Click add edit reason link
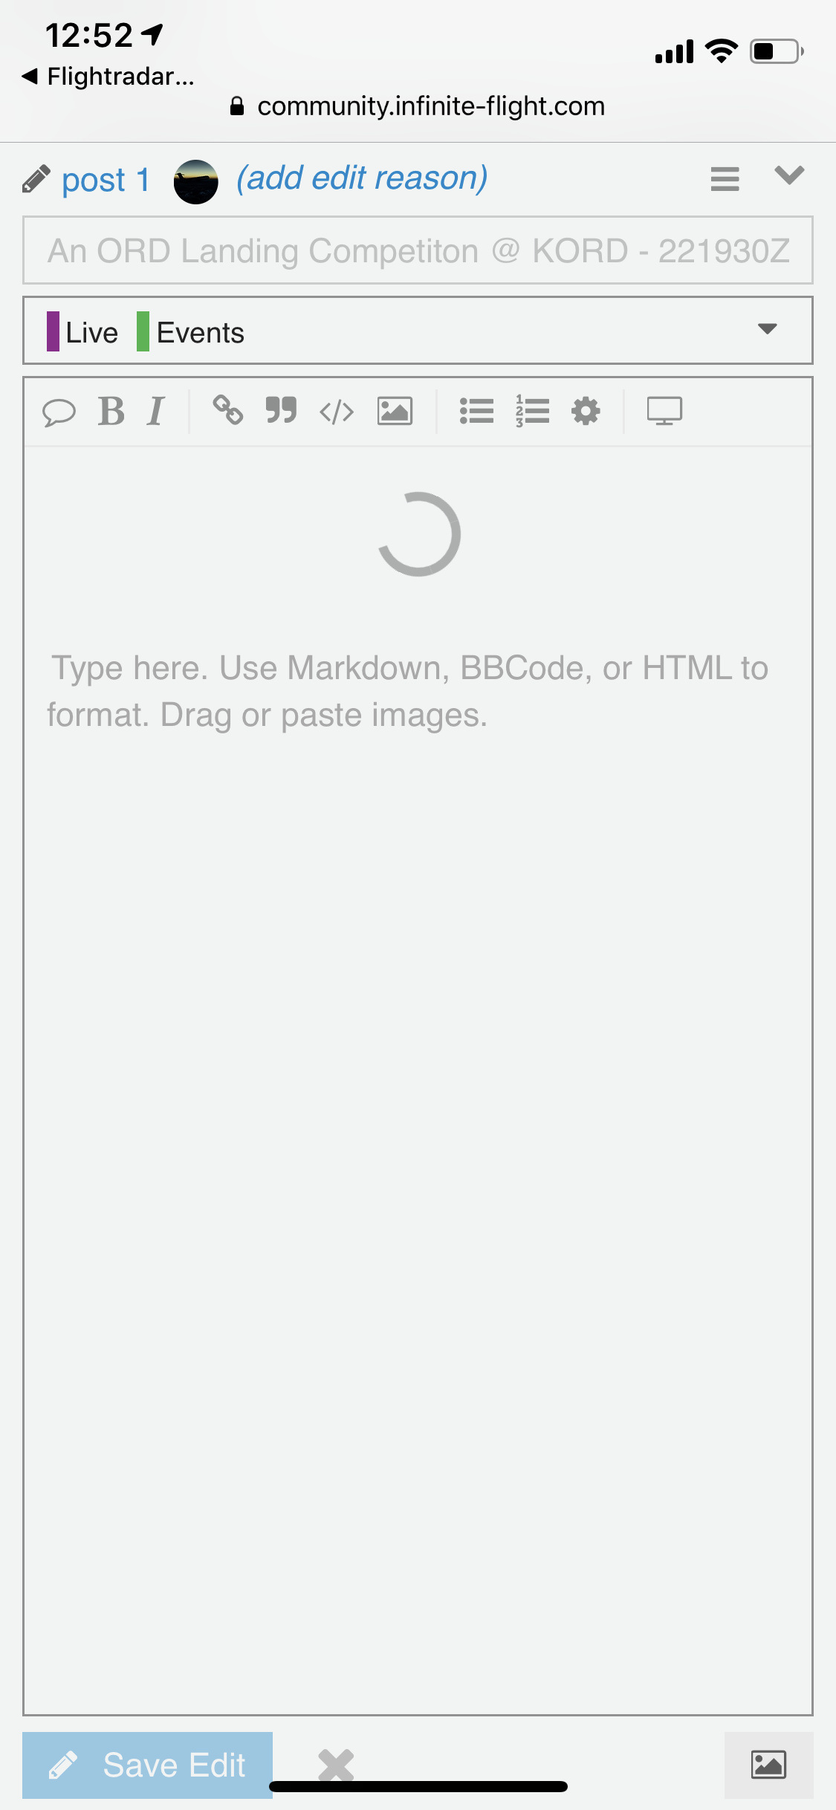 (x=362, y=179)
